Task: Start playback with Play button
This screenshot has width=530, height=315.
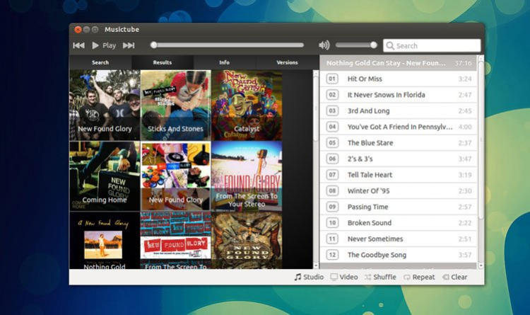Action: click(x=104, y=45)
